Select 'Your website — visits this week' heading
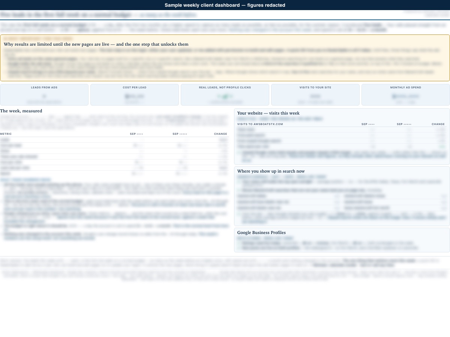Screen dimensions: 450x337 click(268, 113)
